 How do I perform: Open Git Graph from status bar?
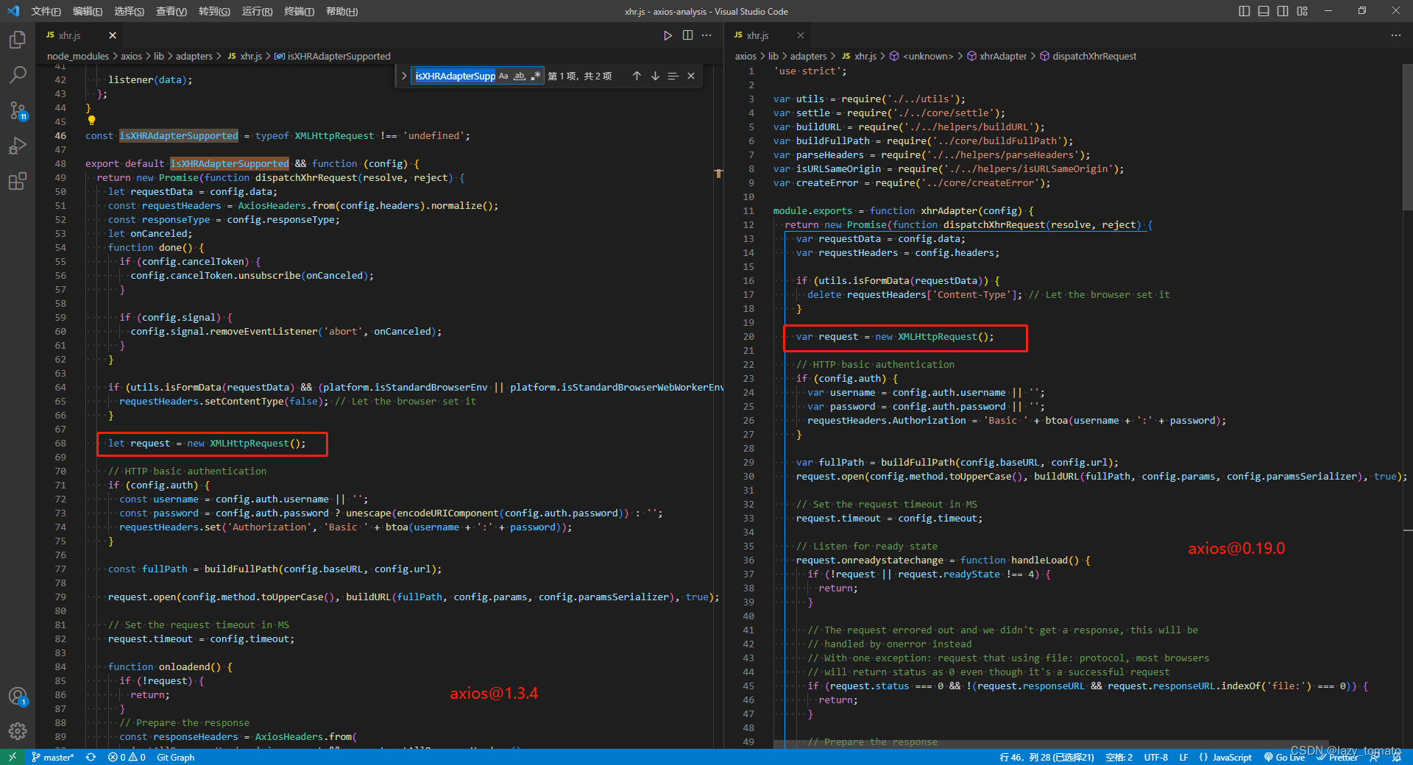(x=175, y=757)
